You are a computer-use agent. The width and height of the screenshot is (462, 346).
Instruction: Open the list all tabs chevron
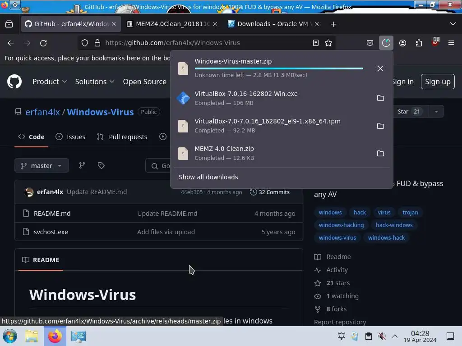click(x=453, y=24)
